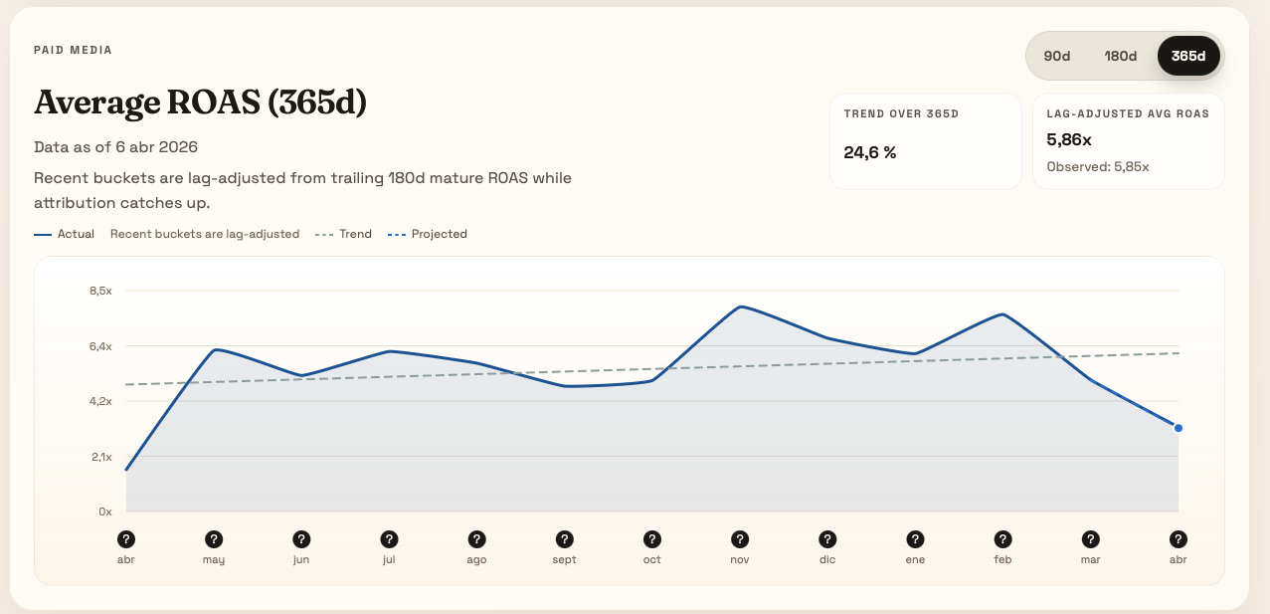Activate the 365d range selector
The image size is (1270, 614).
(x=1188, y=56)
